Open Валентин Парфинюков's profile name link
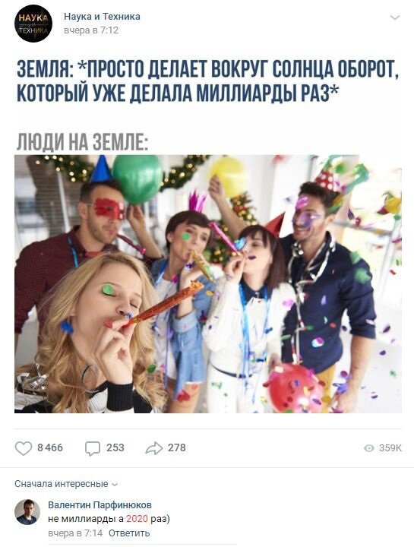The height and width of the screenshot is (547, 414). (x=100, y=504)
